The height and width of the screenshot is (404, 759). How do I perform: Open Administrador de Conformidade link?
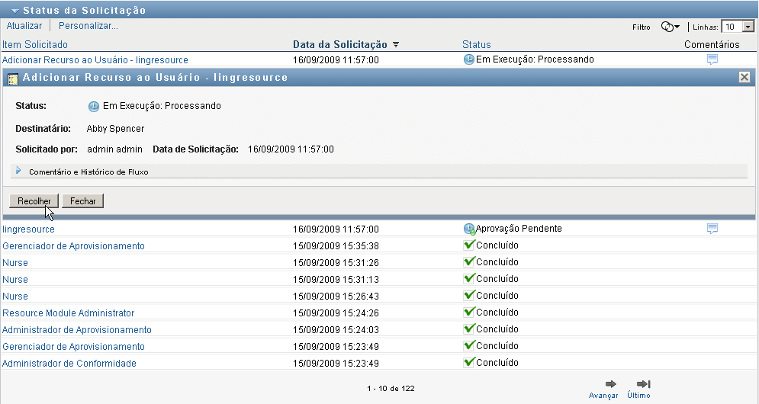click(x=69, y=364)
